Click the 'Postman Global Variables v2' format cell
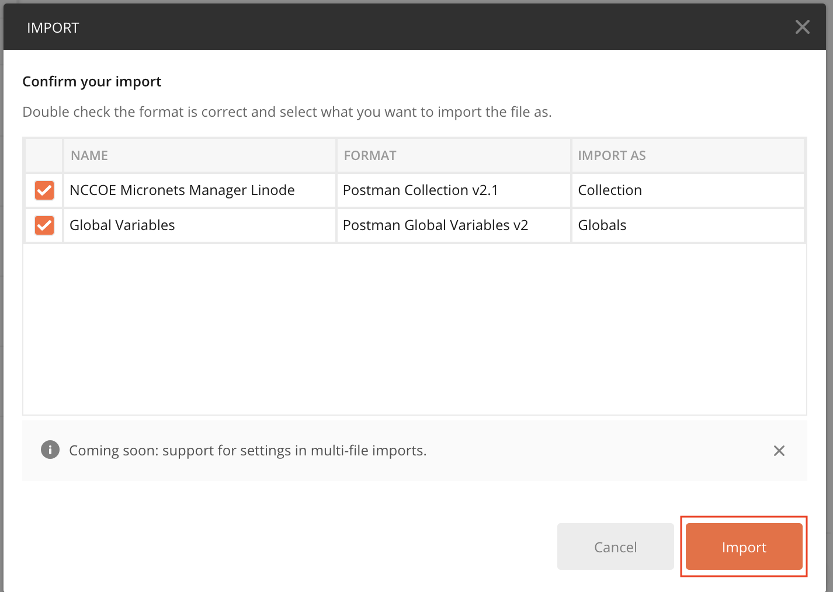833x592 pixels. 453,225
